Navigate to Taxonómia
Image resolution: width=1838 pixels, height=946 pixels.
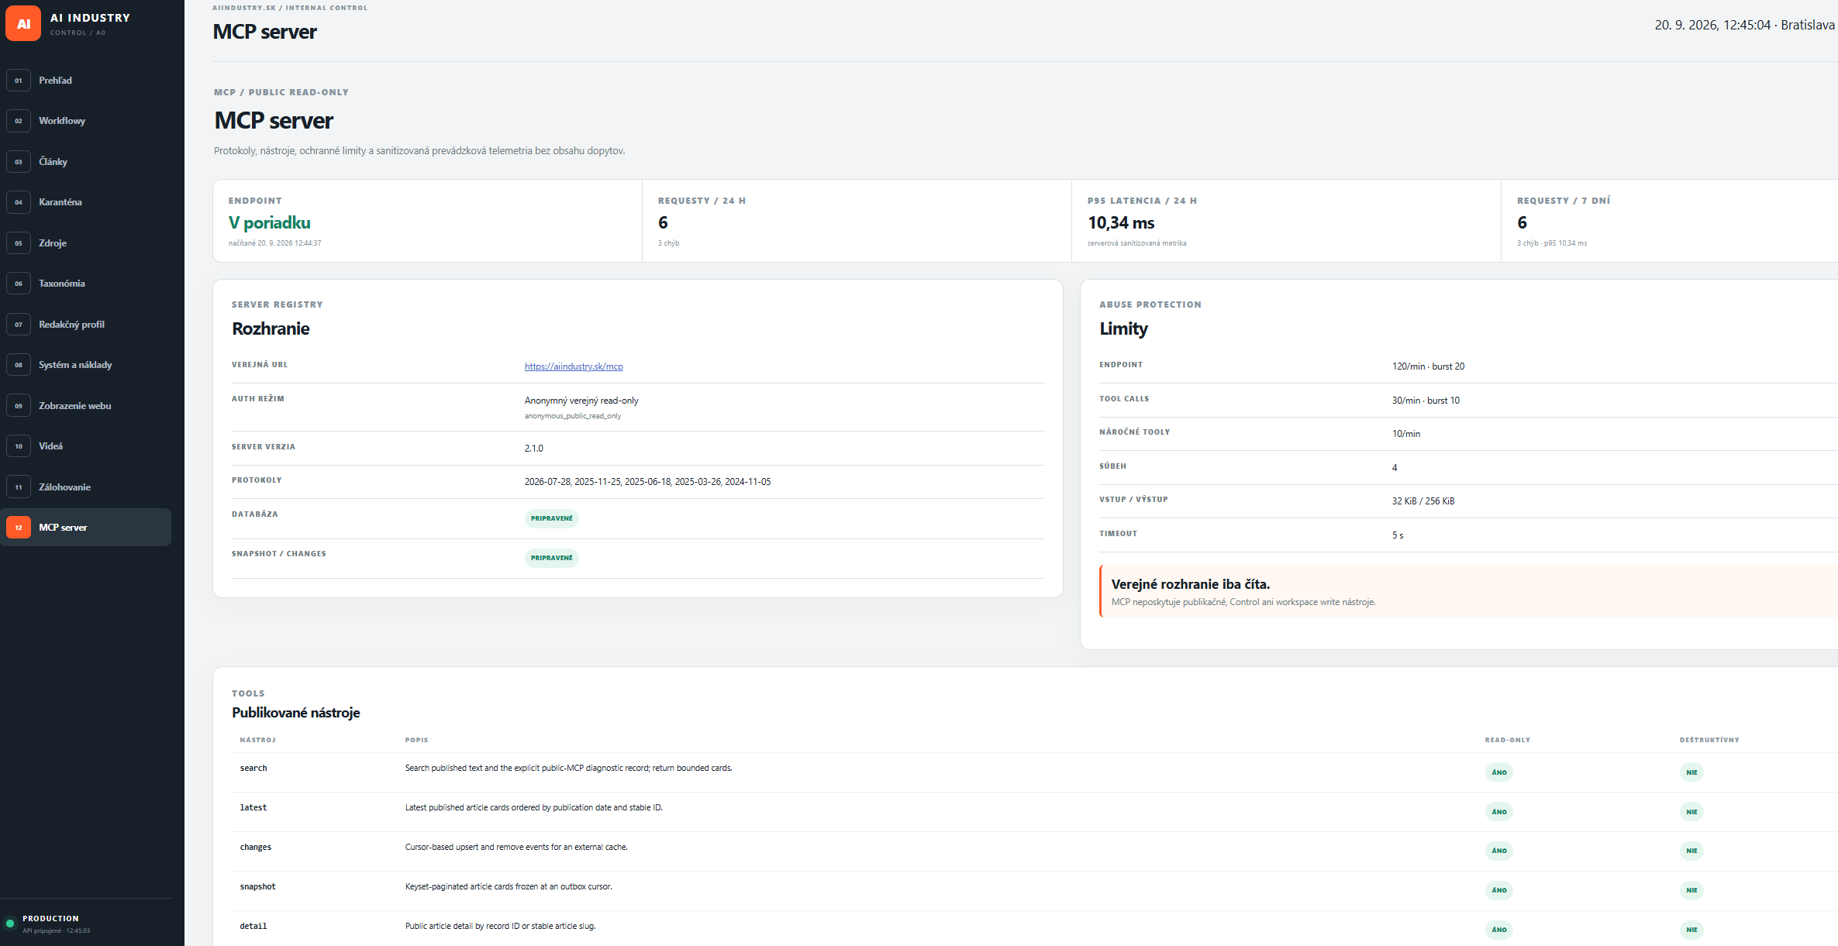tap(85, 284)
